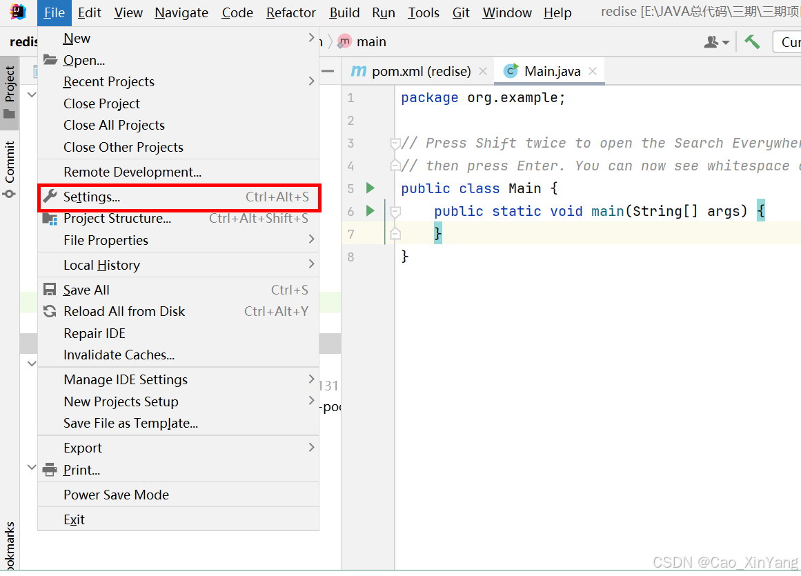Click the hide panel minus icon
The image size is (801, 576).
pyautogui.click(x=328, y=71)
